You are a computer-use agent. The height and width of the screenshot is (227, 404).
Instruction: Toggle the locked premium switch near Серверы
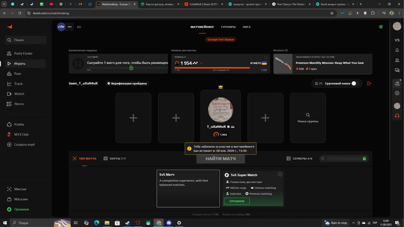point(344,158)
